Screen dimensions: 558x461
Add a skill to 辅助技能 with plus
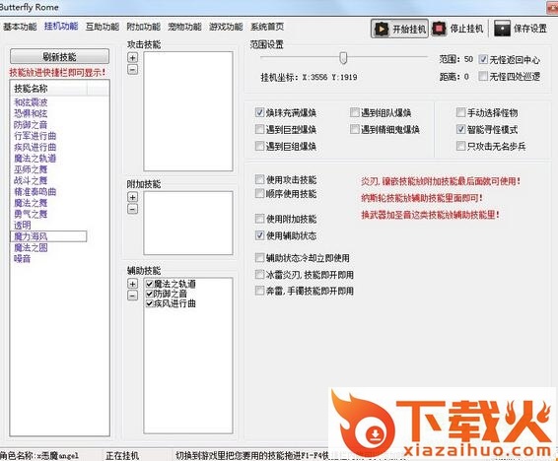pyautogui.click(x=132, y=284)
